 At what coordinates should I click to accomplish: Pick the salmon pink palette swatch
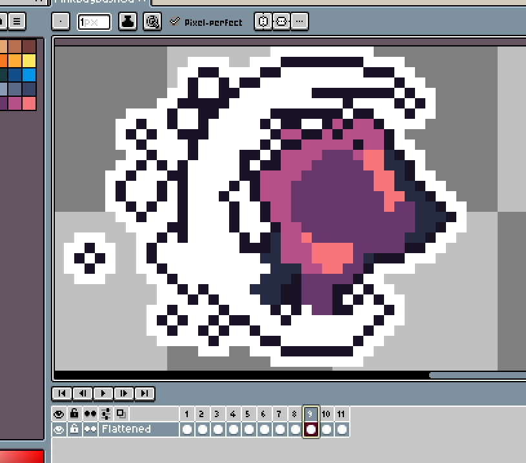click(29, 103)
